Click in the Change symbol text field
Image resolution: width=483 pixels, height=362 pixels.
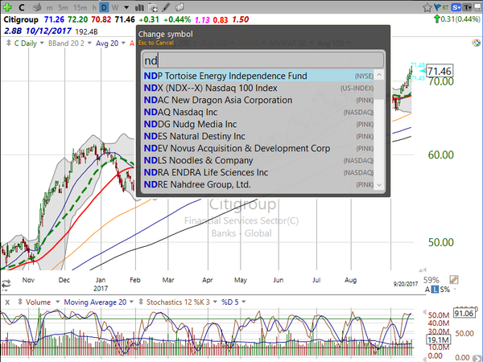262,60
